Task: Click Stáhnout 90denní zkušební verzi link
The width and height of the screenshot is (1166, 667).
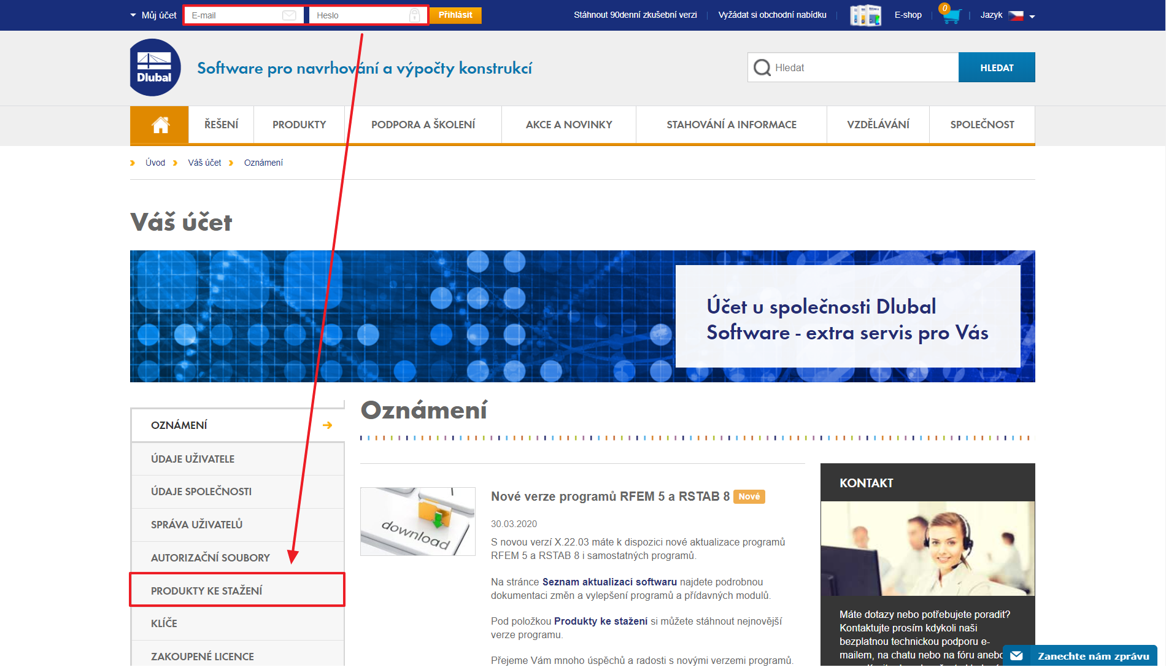Action: point(635,15)
